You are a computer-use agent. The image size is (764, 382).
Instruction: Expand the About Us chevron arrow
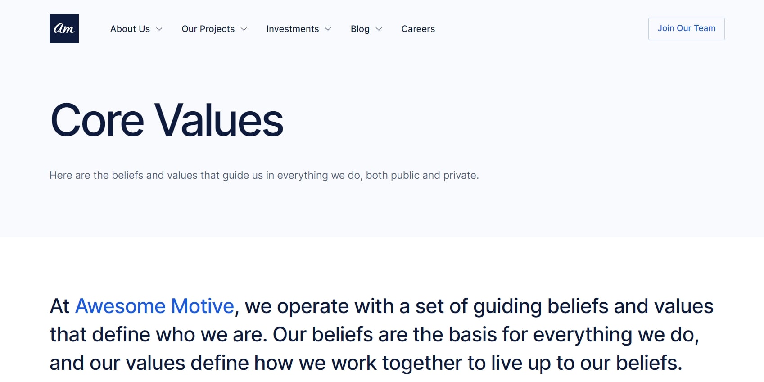pyautogui.click(x=159, y=29)
